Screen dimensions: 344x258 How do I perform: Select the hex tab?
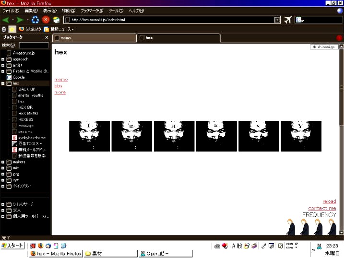pyautogui.click(x=178, y=38)
